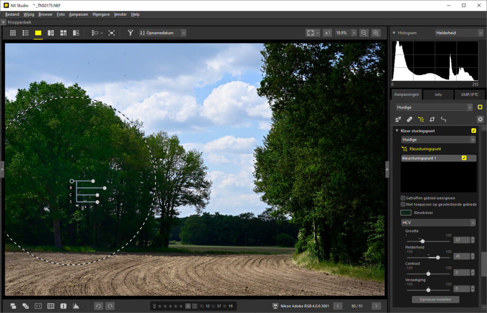
Task: Rotate image counterclockwise in bottom toolbar
Action: click(98, 306)
